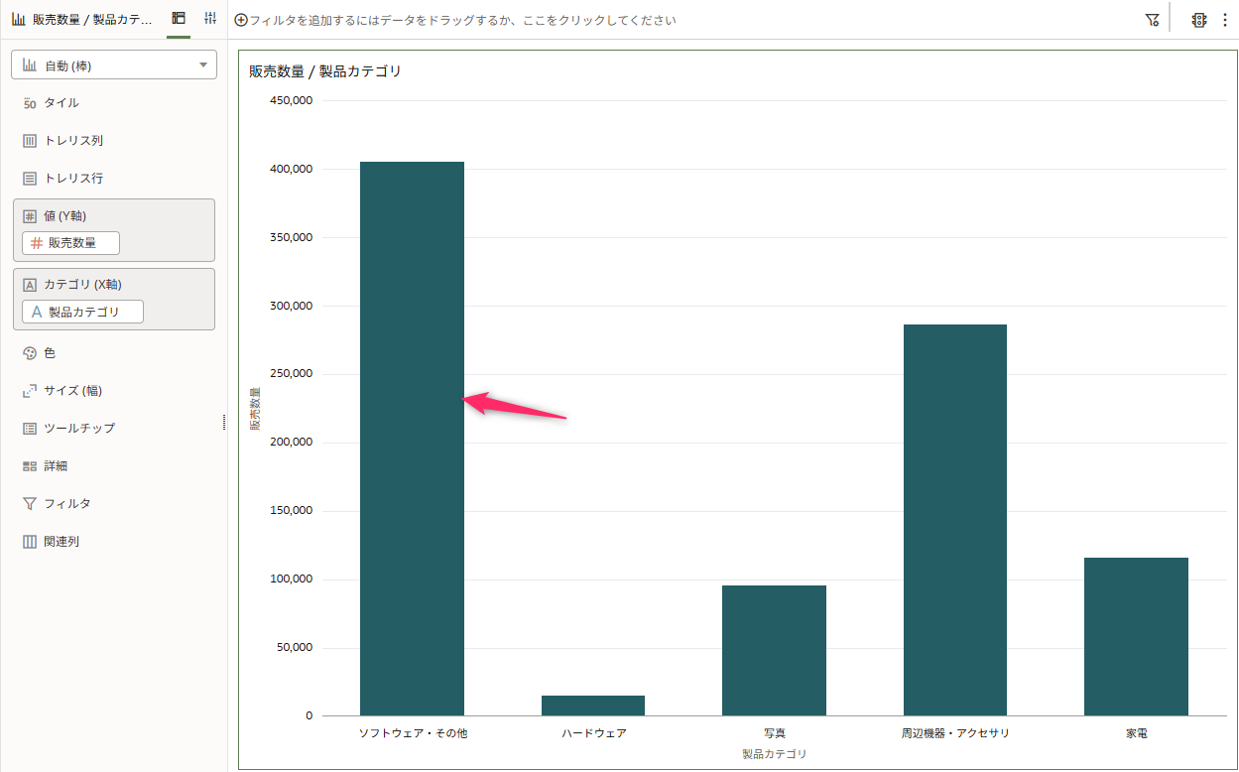Click the 200,000 Y-axis tick label
Viewport: 1239px width, 772px height.
[x=292, y=443]
